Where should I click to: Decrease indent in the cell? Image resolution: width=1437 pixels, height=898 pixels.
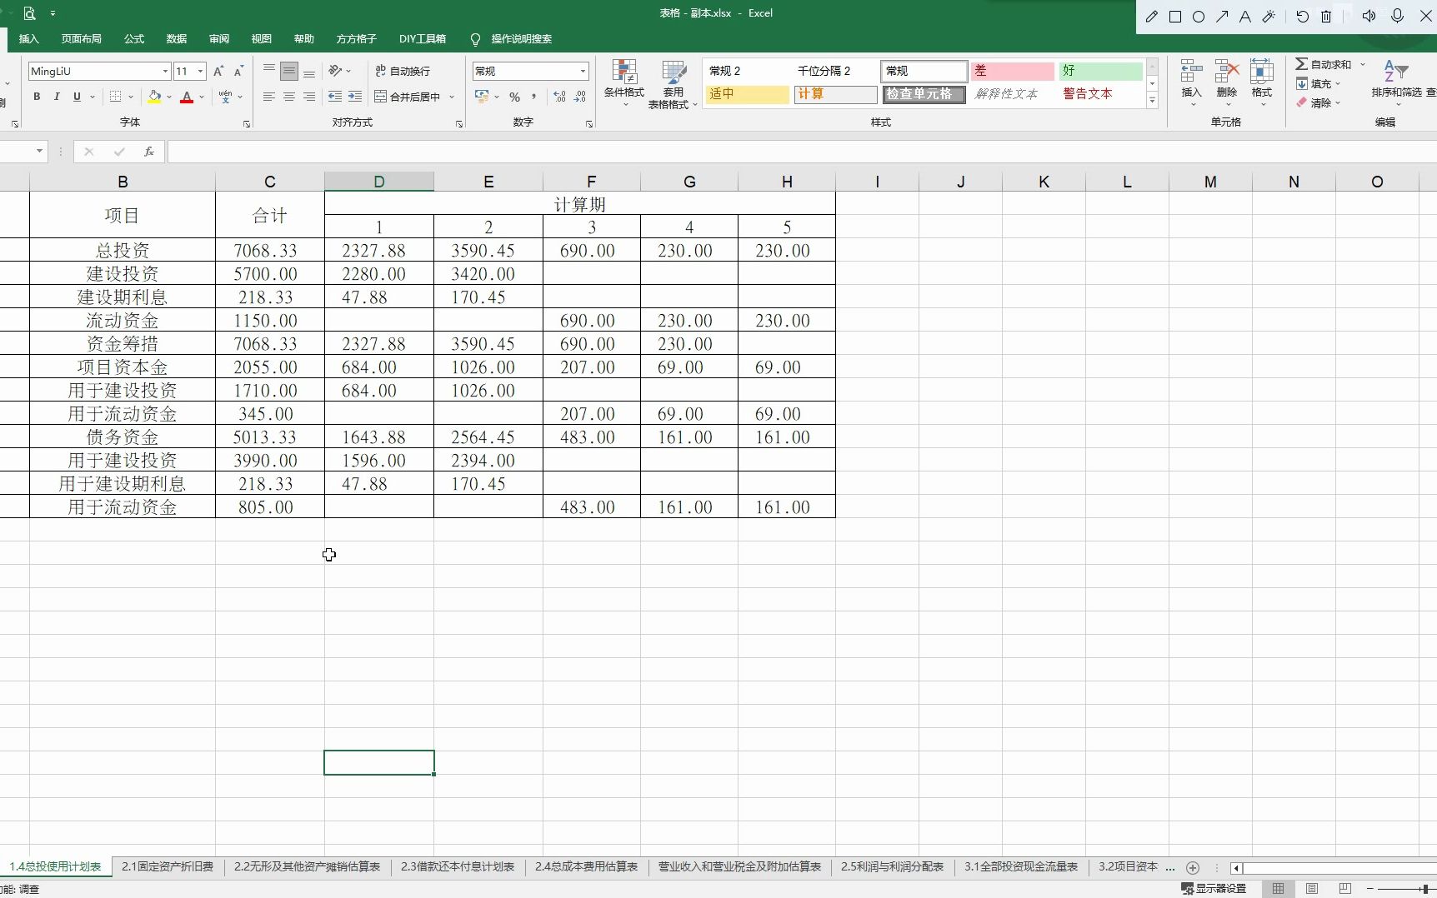[x=335, y=97]
